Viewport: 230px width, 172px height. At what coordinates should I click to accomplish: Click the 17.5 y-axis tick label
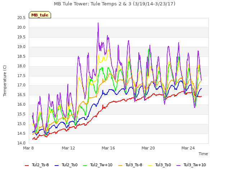(x=22, y=76)
